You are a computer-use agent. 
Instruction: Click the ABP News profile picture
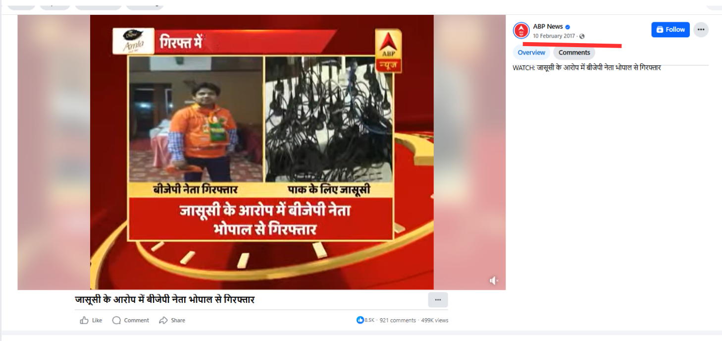[x=521, y=31]
